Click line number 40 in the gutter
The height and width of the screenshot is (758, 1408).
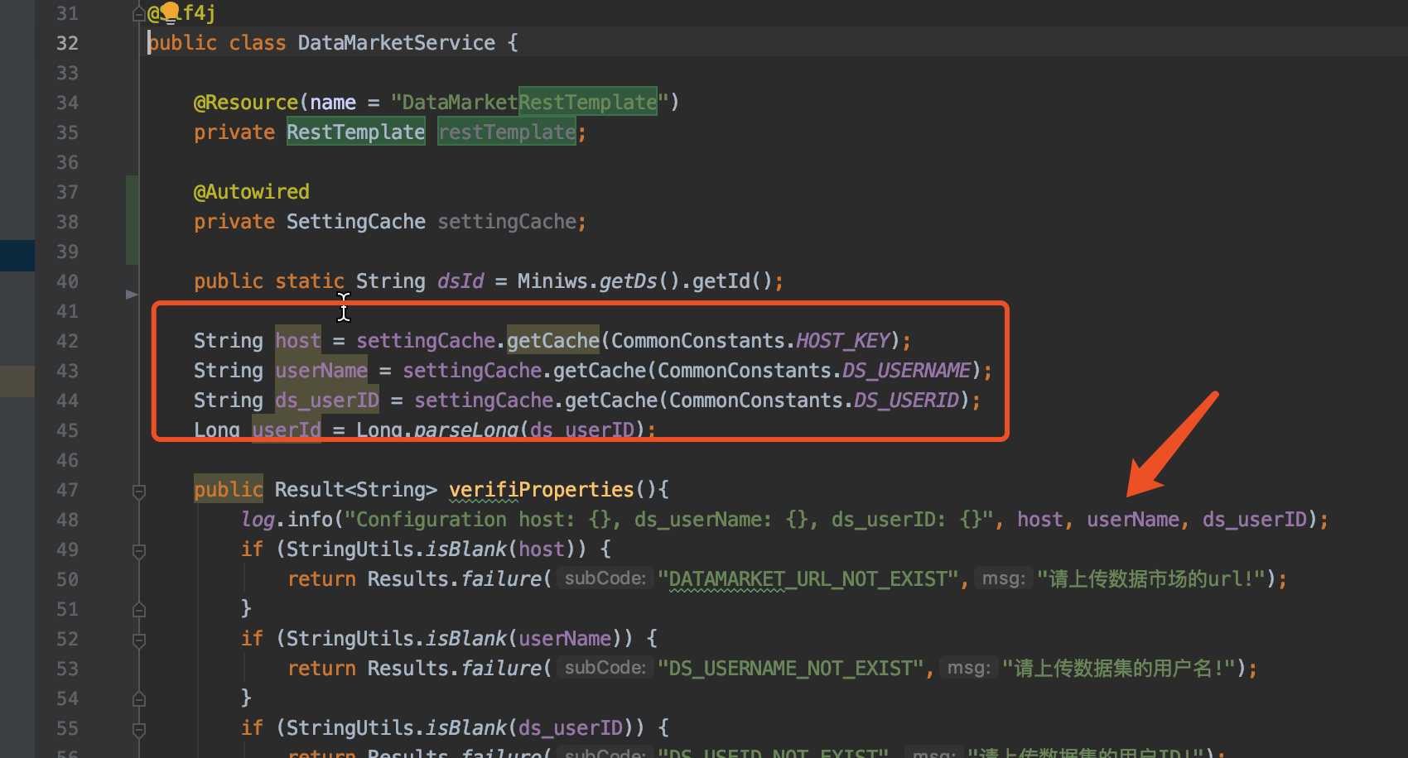click(x=67, y=281)
